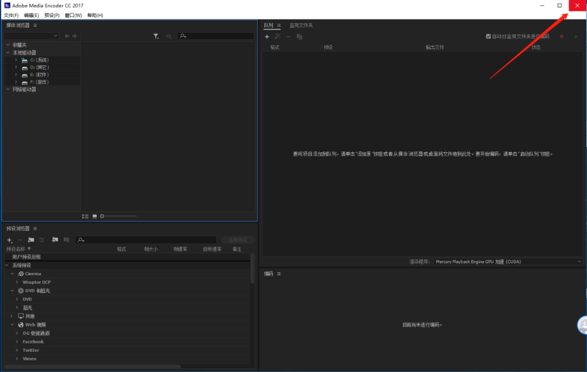The width and height of the screenshot is (587, 372).
Task: Sort by 预设名称 column header
Action: click(16, 249)
